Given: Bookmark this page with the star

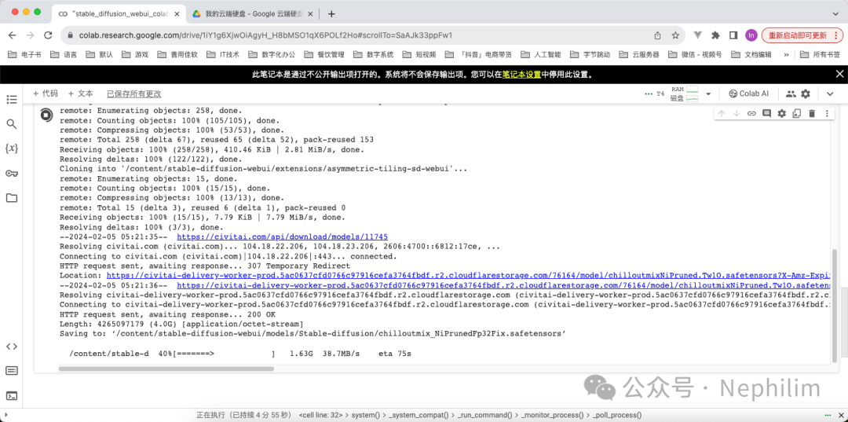Looking at the screenshot, I should (675, 35).
